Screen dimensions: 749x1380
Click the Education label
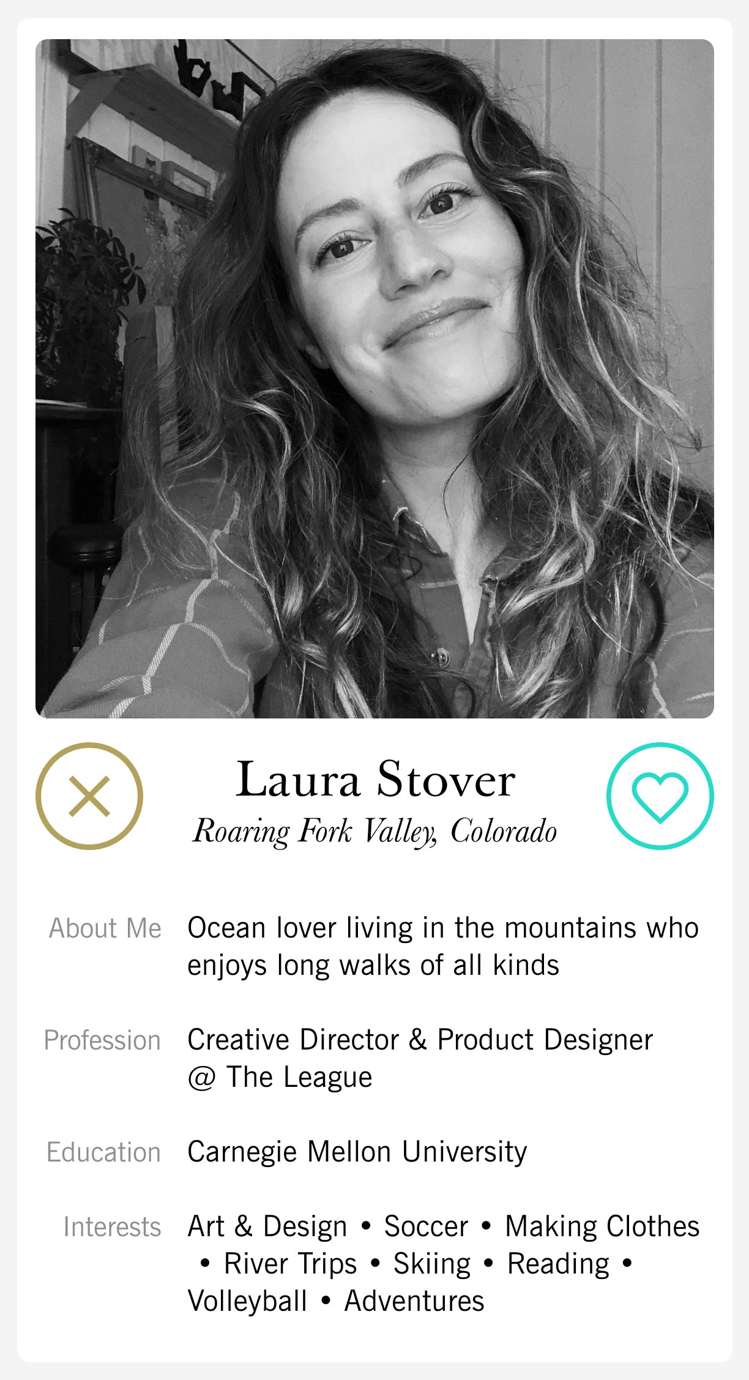point(103,1152)
